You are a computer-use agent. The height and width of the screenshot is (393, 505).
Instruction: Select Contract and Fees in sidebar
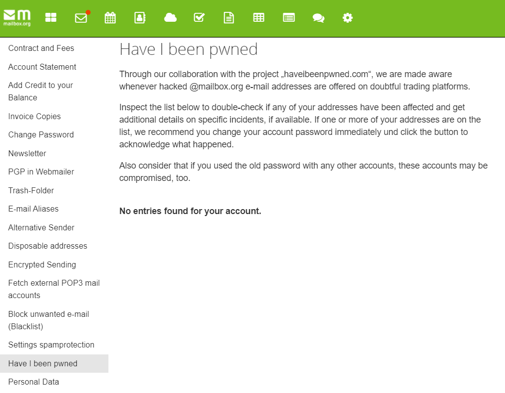pos(41,48)
